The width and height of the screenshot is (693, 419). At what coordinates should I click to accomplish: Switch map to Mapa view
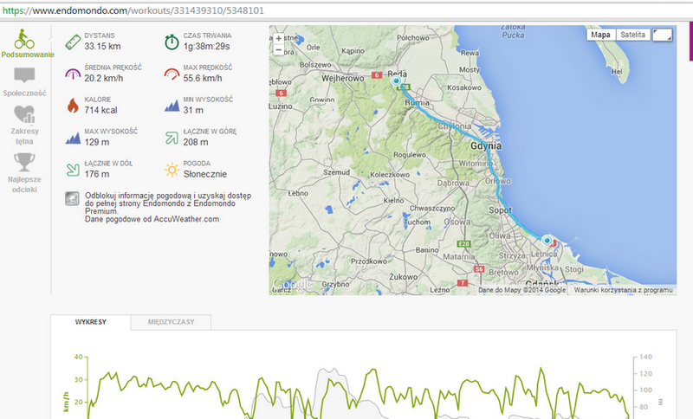point(600,35)
